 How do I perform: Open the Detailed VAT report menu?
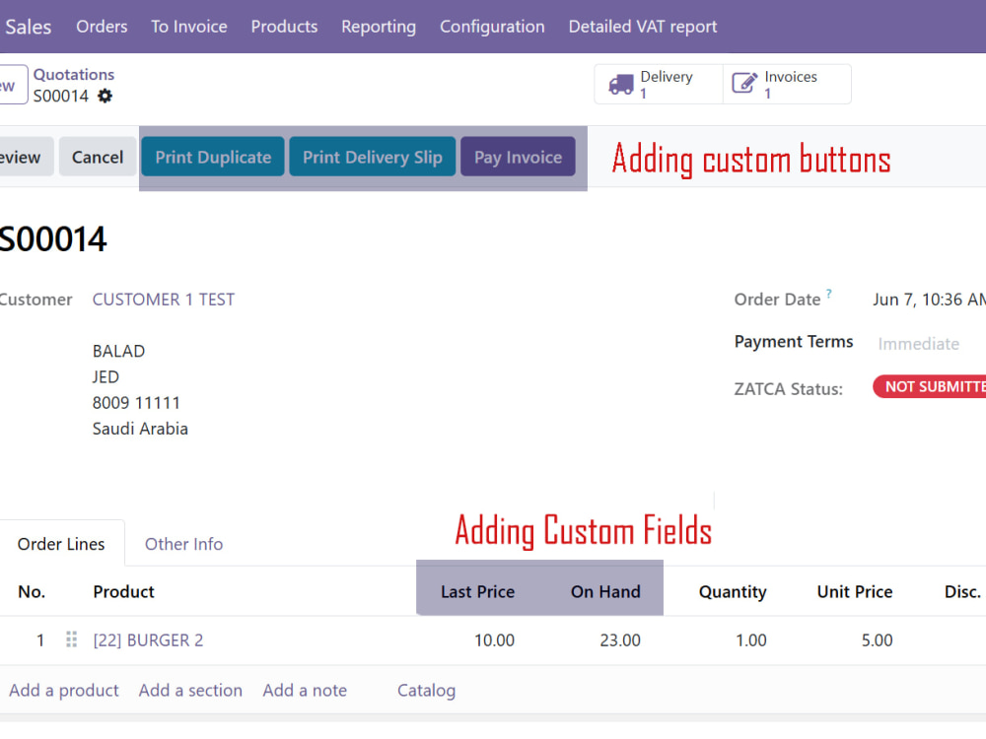[x=643, y=27]
